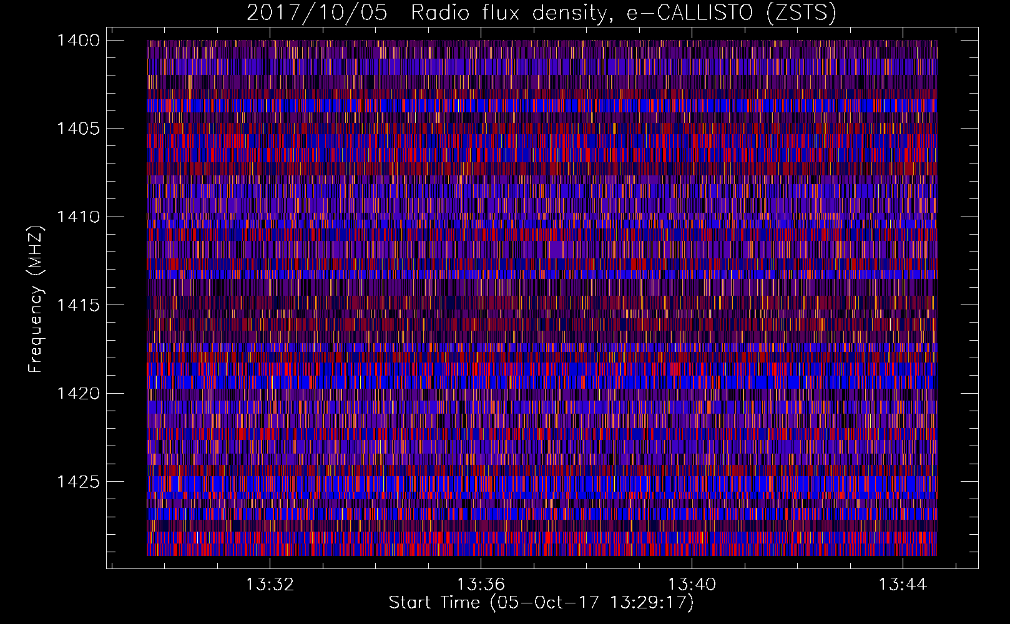
Task: Click the 'Frequency (MHZ)' axis label
Action: click(36, 300)
